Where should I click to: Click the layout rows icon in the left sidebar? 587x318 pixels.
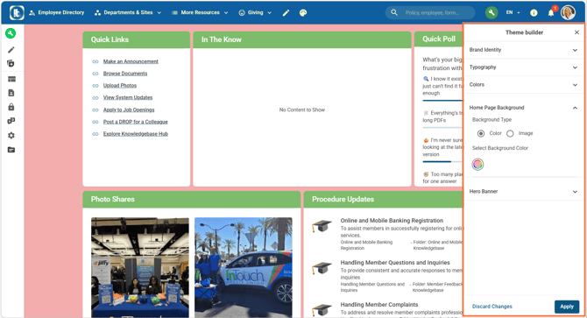[11, 79]
